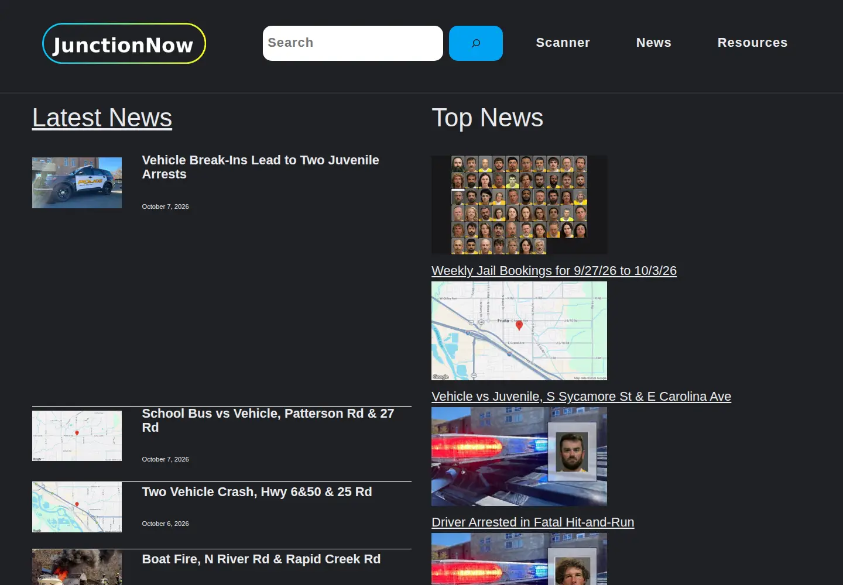Open the News menu item
The height and width of the screenshot is (585, 843).
(x=653, y=43)
